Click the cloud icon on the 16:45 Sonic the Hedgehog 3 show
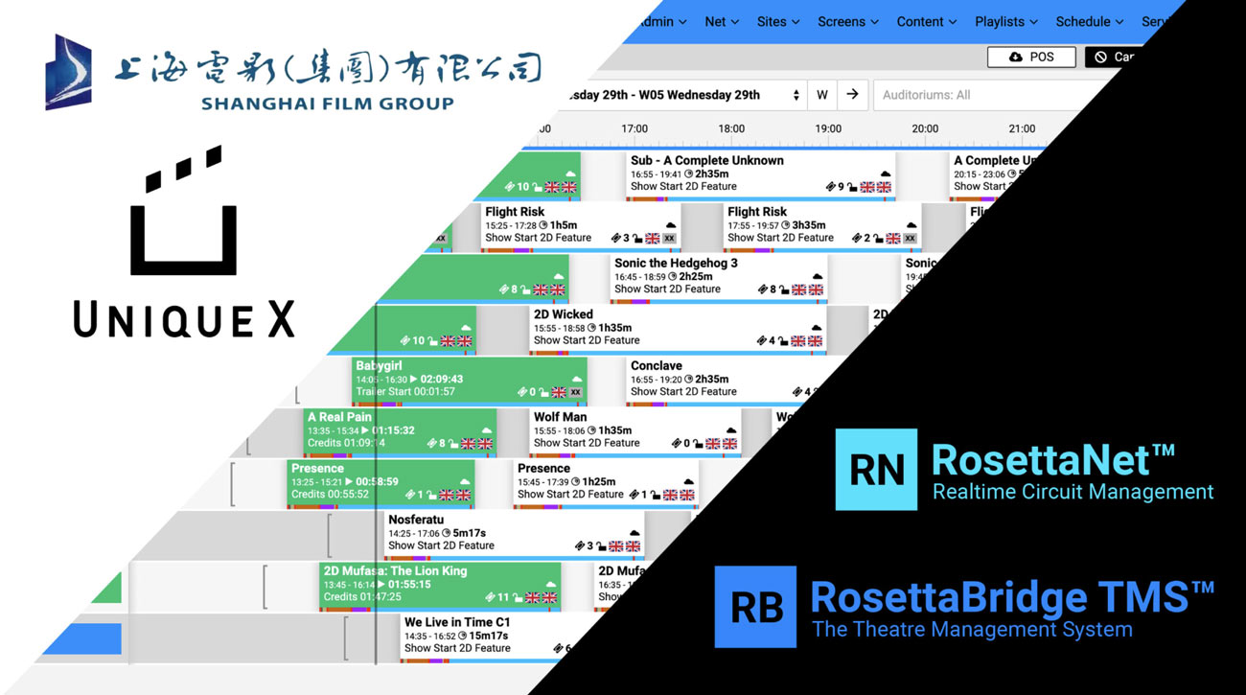The image size is (1246, 695). [818, 277]
